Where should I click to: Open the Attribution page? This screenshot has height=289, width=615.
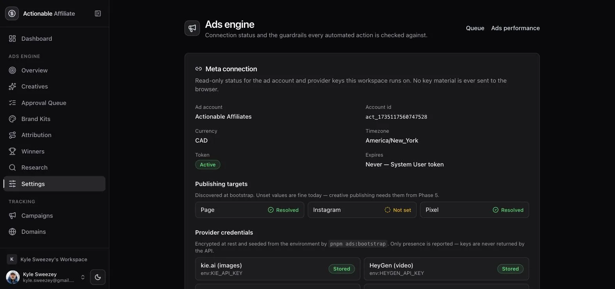pos(55,135)
